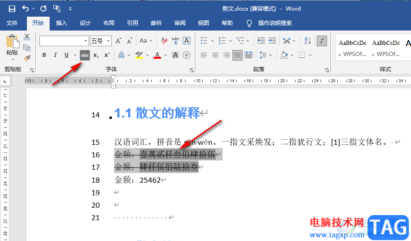
Task: Open borders button
Action: (302, 55)
